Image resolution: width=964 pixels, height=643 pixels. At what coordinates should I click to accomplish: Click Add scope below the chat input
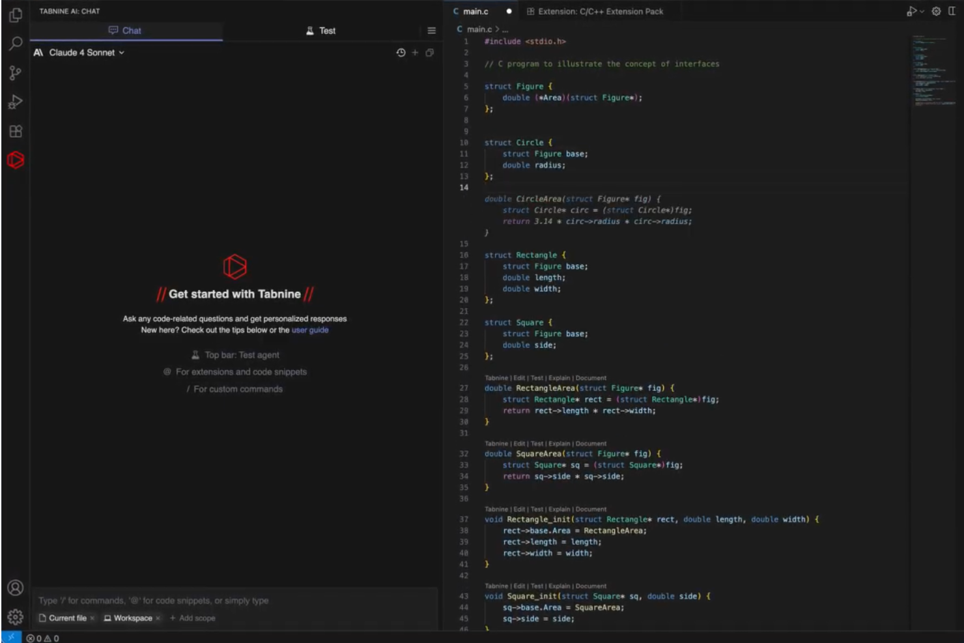192,618
